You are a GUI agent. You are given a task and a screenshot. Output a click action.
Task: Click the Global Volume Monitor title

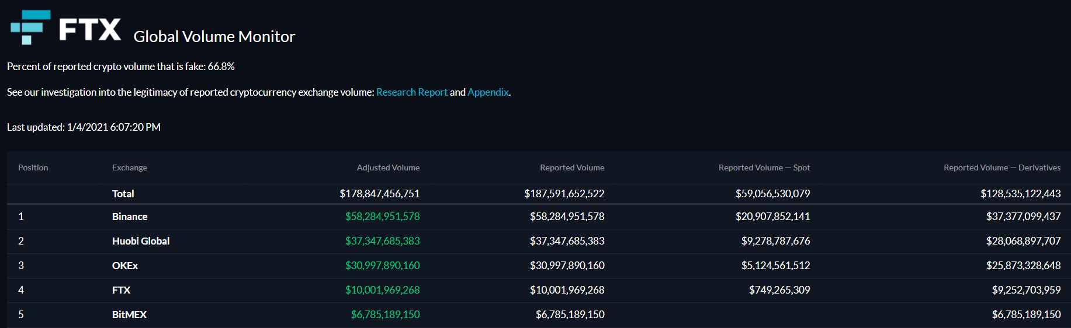coord(214,37)
